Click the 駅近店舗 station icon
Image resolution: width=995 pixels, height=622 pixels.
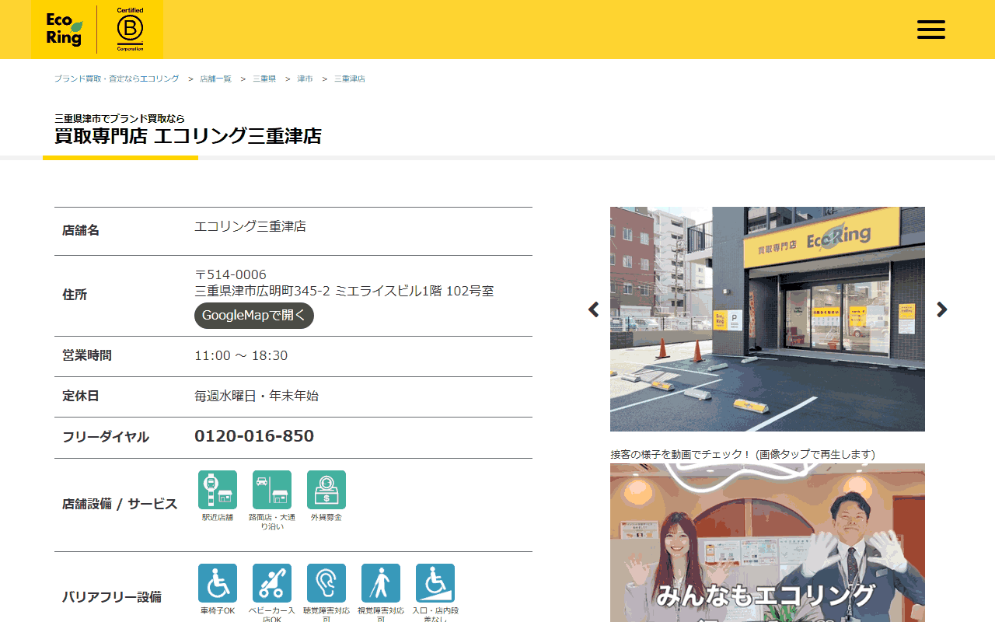tap(218, 490)
